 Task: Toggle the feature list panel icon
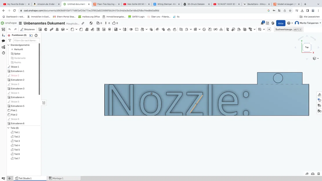[x=3, y=29]
